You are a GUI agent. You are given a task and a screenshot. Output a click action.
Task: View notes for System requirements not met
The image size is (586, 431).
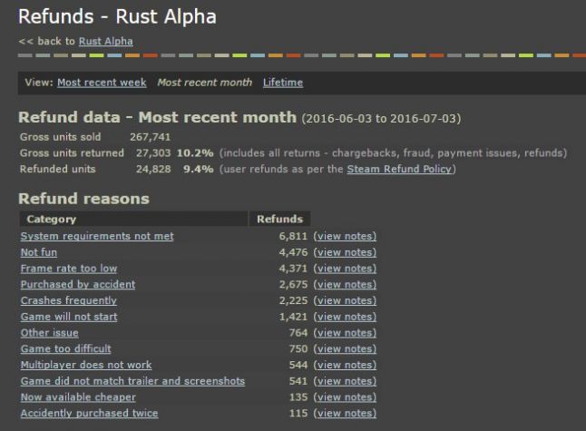coord(344,236)
